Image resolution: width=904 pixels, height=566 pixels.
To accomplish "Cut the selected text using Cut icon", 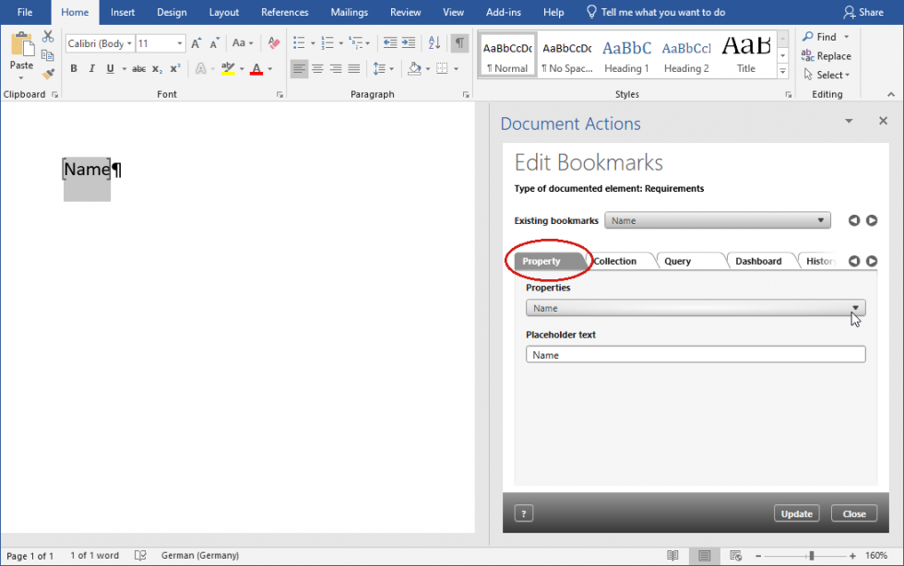I will [48, 35].
